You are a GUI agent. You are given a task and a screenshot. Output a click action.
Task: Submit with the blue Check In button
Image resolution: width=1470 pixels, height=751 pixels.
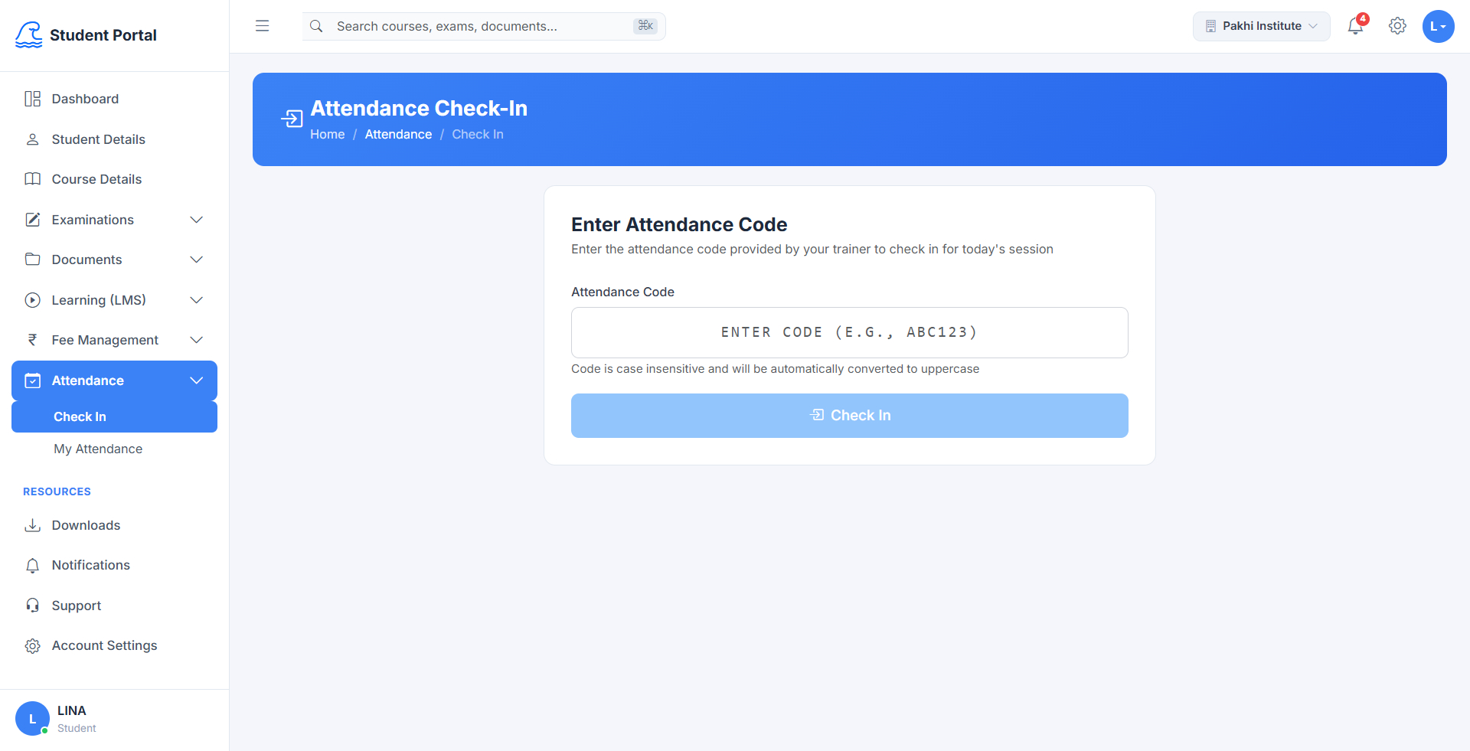[850, 416]
